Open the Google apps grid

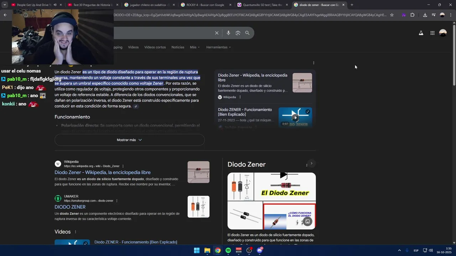click(x=432, y=33)
